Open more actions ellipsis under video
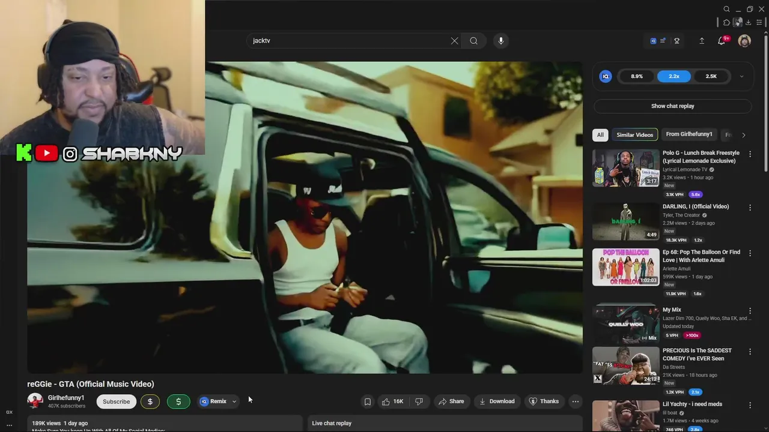This screenshot has height=432, width=769. point(575,401)
